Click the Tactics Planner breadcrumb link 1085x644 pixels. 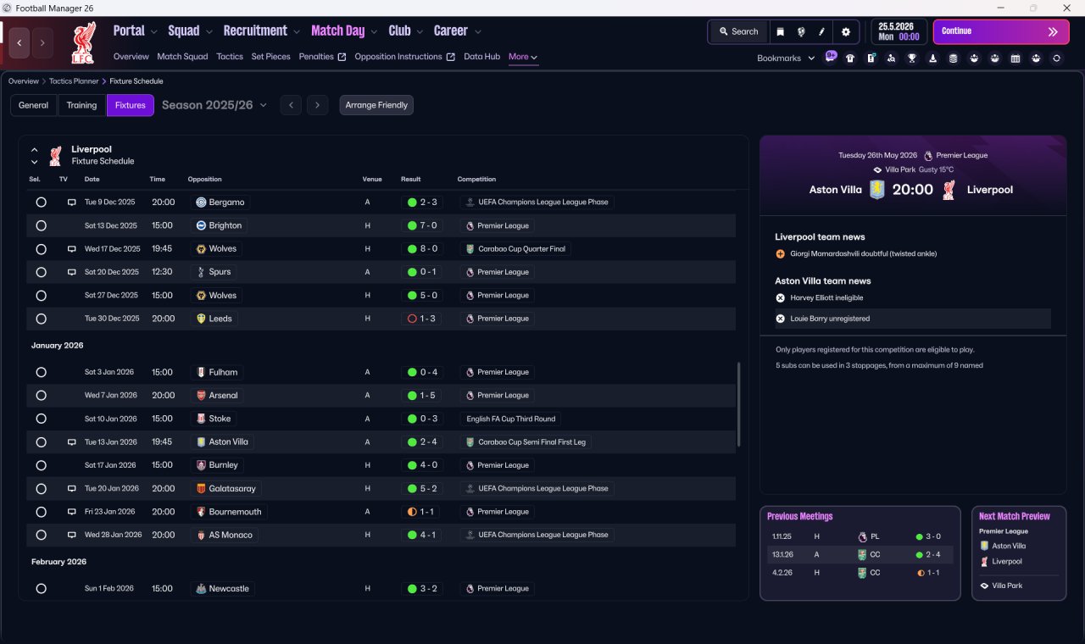(x=72, y=81)
